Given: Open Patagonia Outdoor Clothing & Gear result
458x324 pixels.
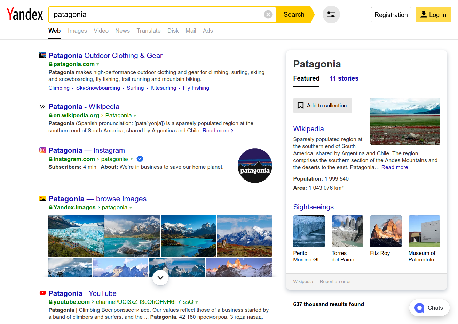Looking at the screenshot, I should tap(105, 56).
